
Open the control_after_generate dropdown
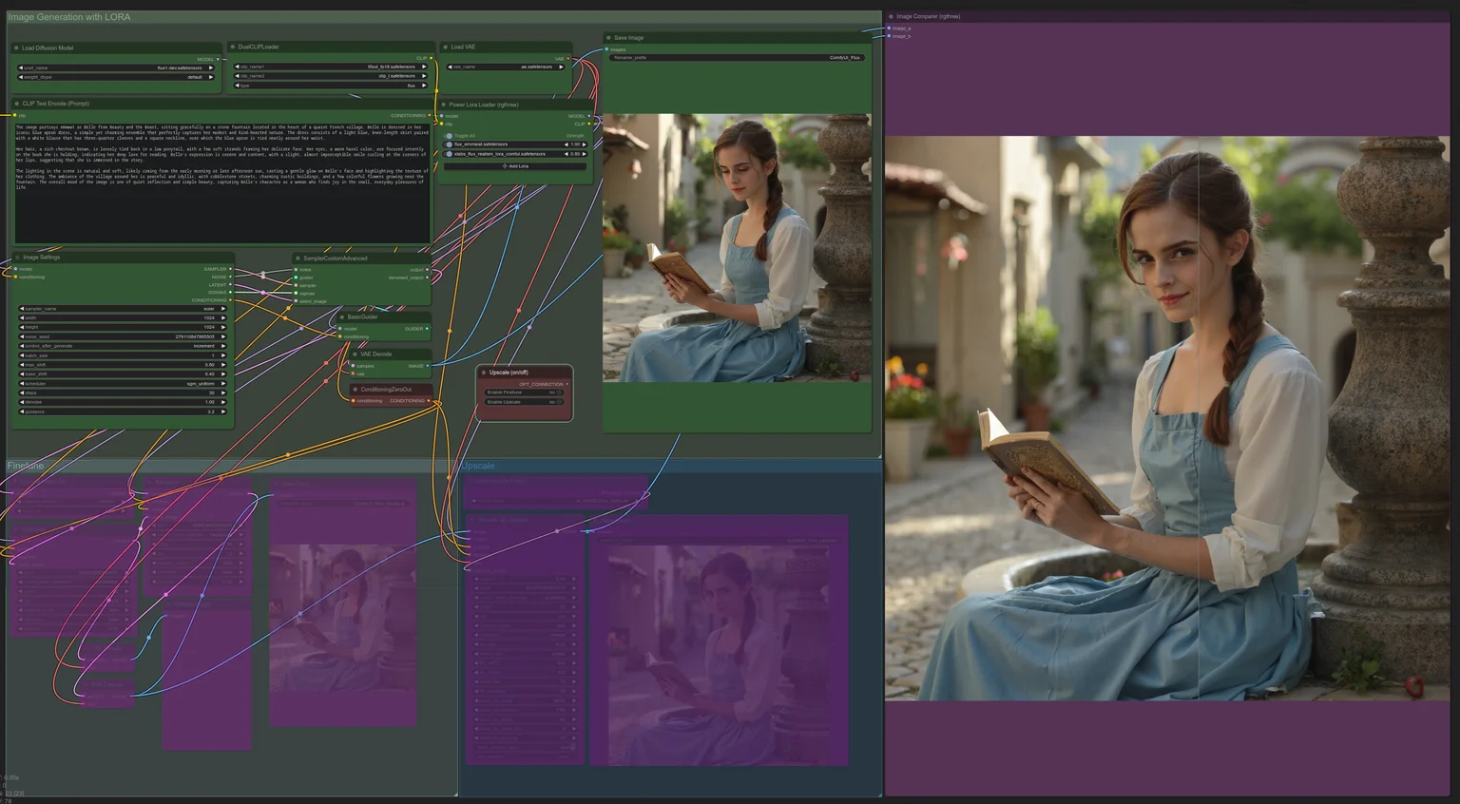pyautogui.click(x=123, y=346)
